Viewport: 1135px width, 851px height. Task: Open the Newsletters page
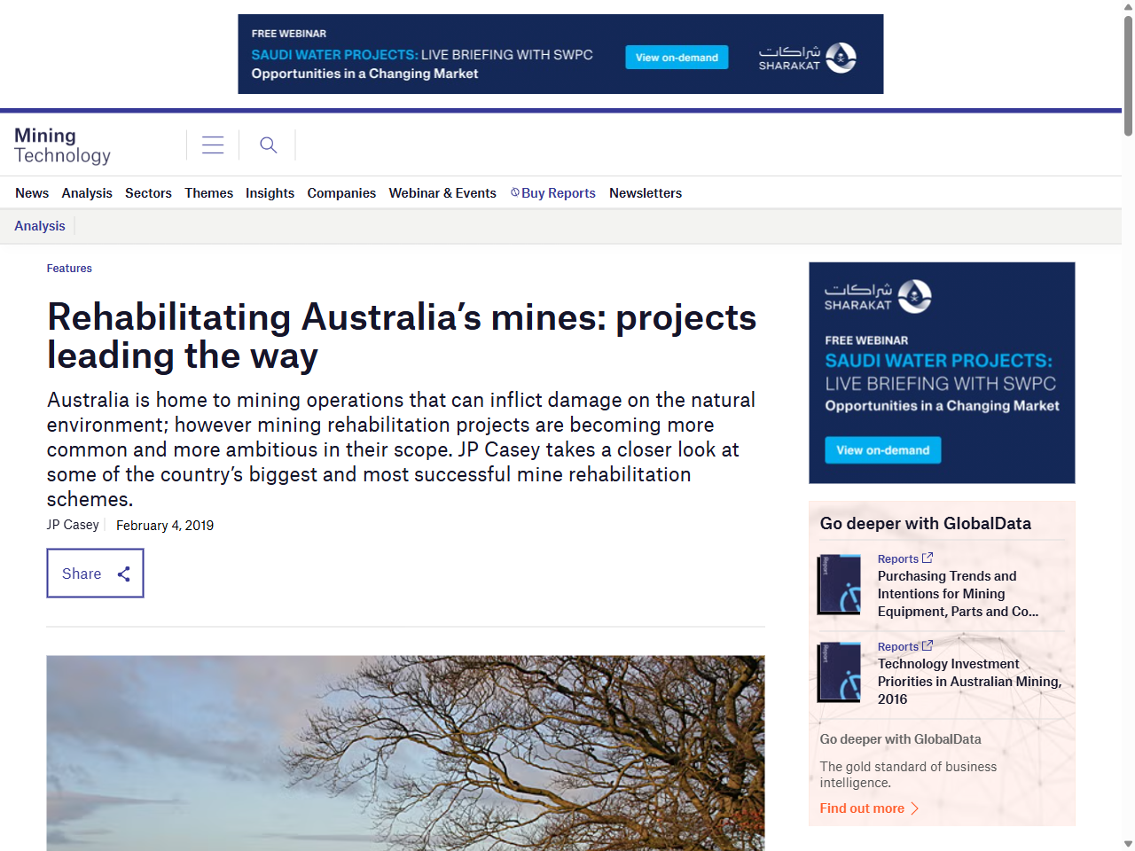[x=646, y=193]
